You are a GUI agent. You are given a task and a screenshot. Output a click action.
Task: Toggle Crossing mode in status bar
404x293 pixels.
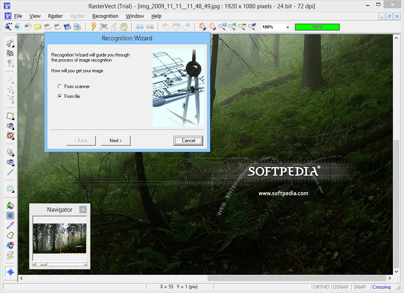coord(382,287)
